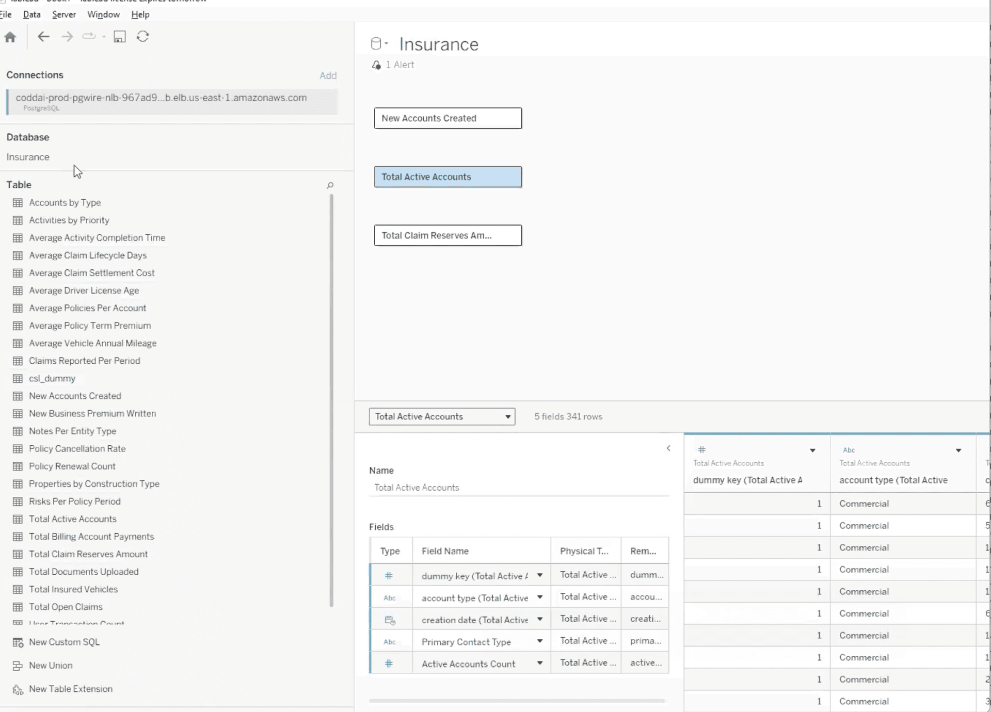
Task: Click the back navigation arrow
Action: coord(43,37)
